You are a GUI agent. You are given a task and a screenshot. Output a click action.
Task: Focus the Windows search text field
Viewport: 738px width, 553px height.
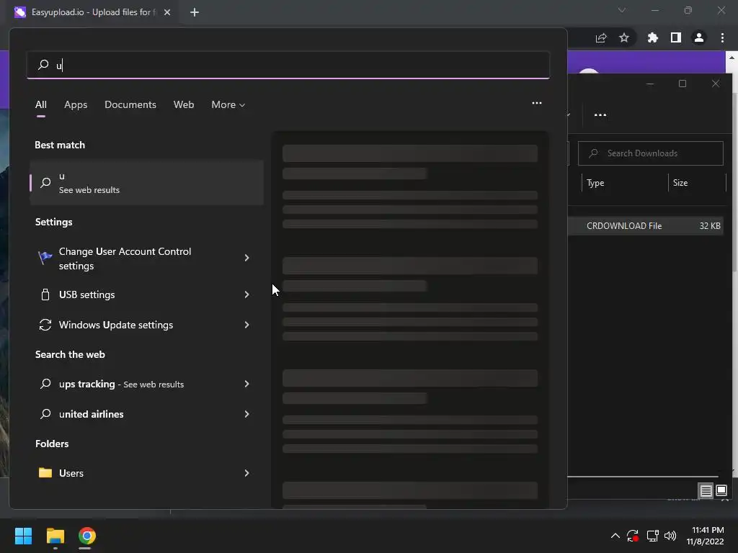[288, 65]
